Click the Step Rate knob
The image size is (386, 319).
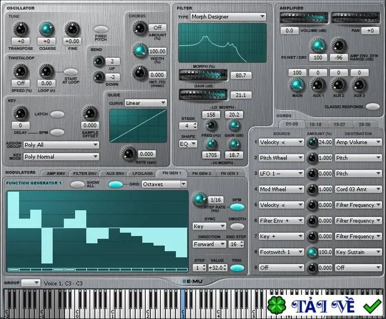tap(199, 199)
